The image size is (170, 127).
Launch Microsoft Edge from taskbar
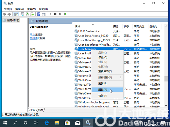pyautogui.click(x=46, y=123)
